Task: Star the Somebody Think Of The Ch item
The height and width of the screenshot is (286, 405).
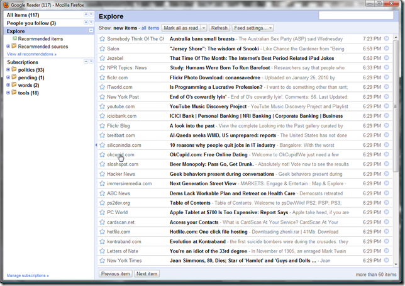Action: click(x=103, y=39)
